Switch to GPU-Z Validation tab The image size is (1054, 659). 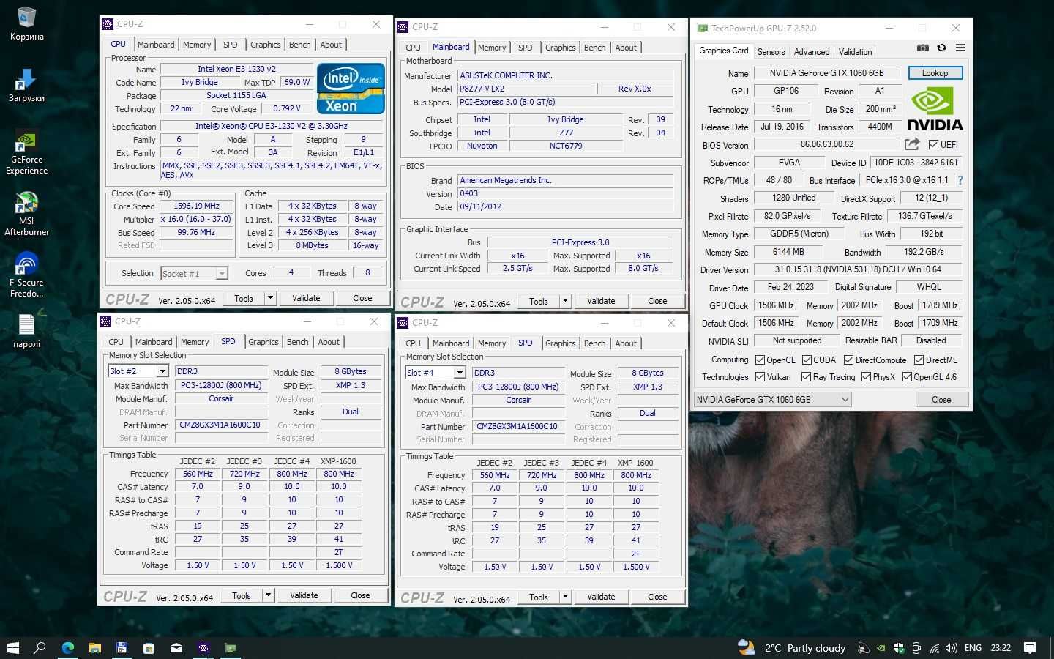click(x=855, y=52)
